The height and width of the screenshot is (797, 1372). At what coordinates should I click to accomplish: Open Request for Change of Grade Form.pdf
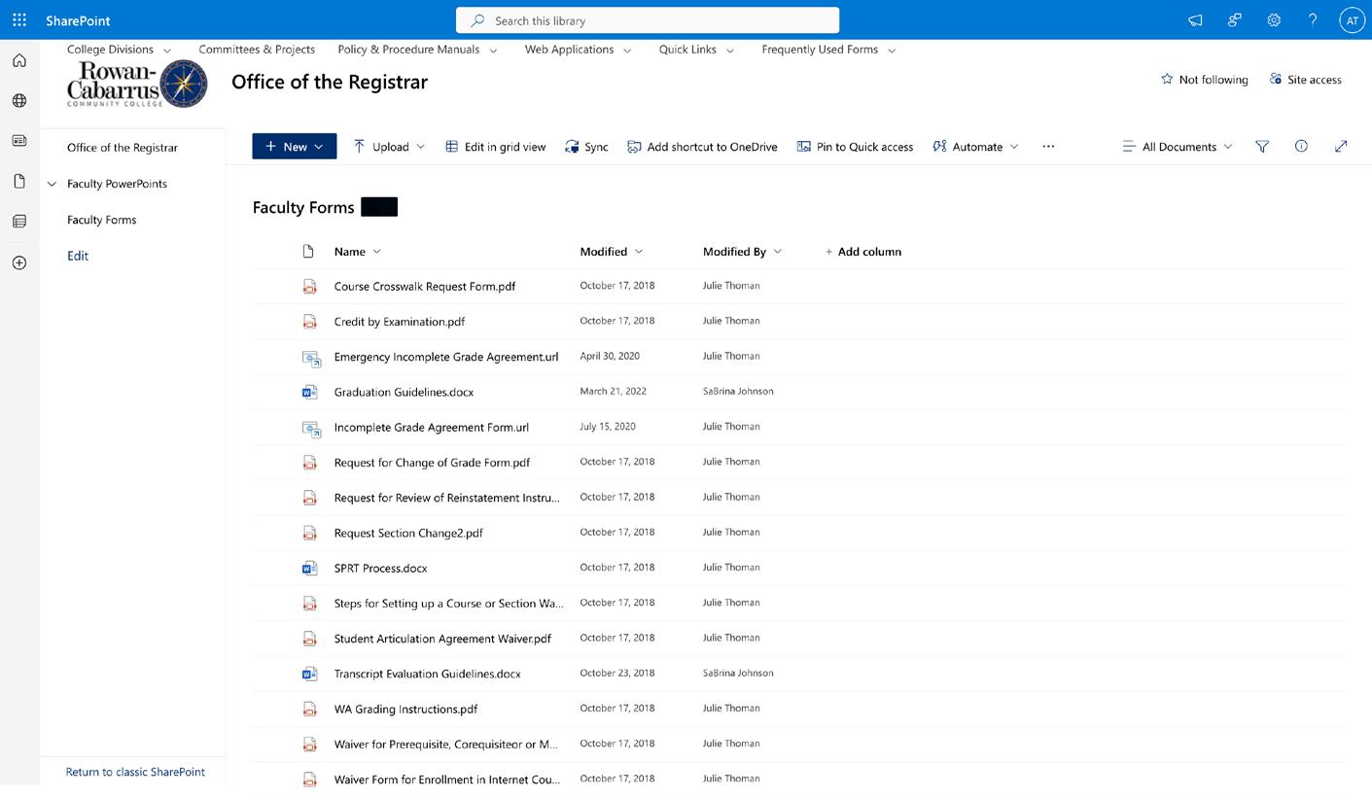click(x=432, y=463)
